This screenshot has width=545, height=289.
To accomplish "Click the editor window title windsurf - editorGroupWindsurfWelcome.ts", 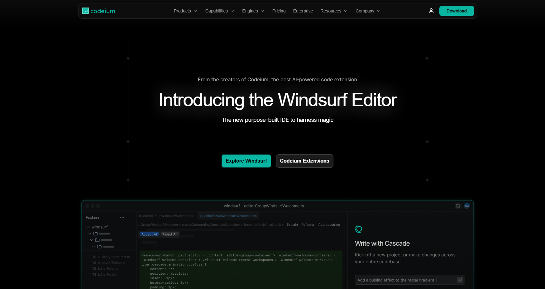I will tap(264, 206).
